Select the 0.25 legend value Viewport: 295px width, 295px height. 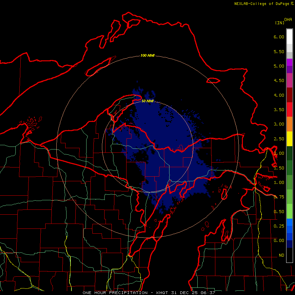279,226
